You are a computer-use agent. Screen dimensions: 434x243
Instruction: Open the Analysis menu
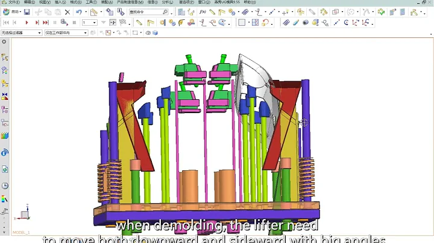tap(168, 2)
